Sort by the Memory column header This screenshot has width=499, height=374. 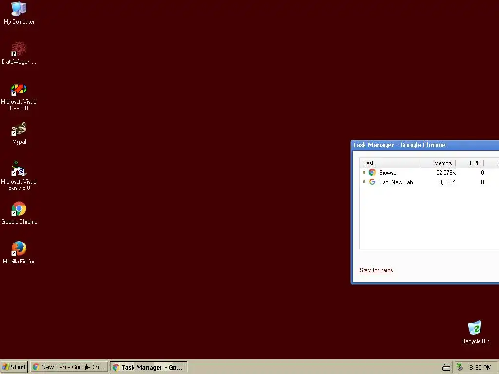(438, 163)
